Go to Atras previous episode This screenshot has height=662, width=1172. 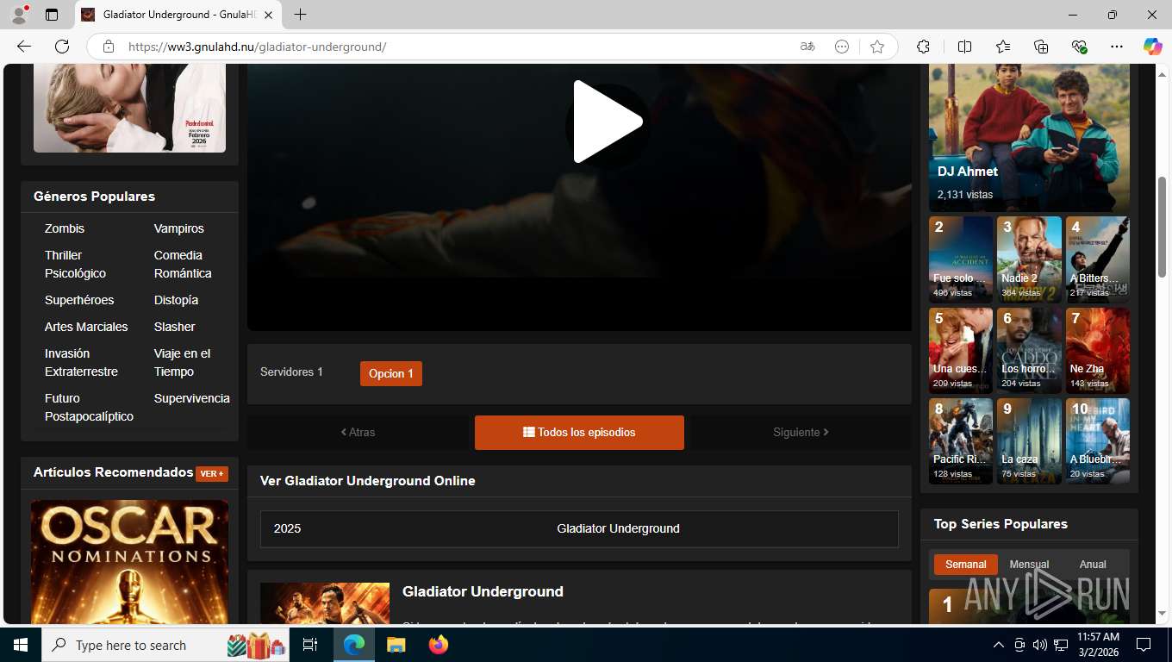358,432
